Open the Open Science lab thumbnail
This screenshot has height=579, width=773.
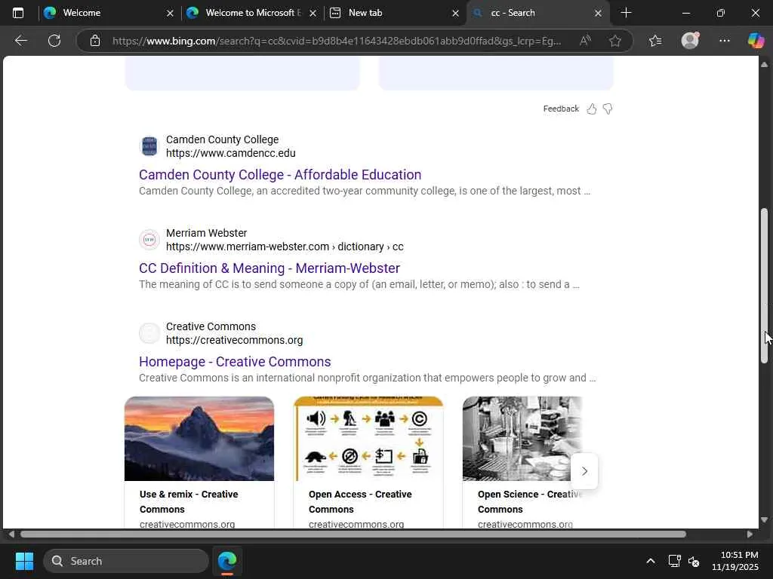[x=522, y=439]
